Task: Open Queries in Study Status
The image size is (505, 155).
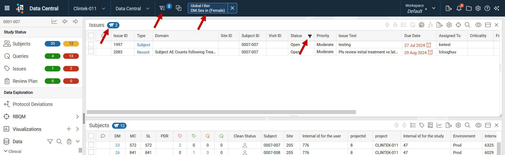Action: [x=21, y=56]
